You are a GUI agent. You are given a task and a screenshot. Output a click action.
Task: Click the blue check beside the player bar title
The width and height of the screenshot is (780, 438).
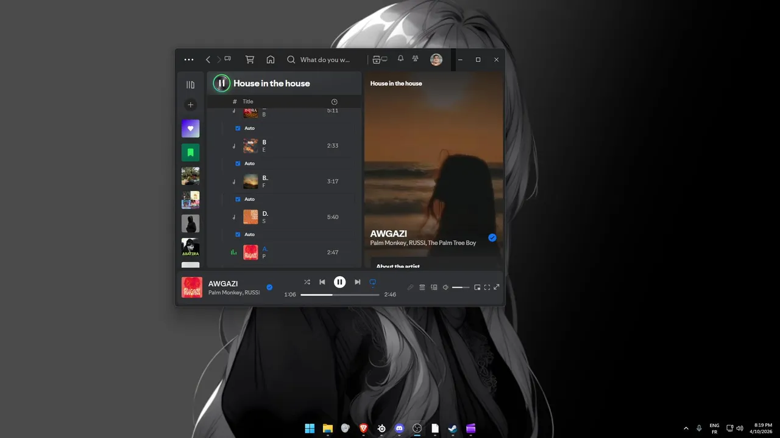coord(269,287)
